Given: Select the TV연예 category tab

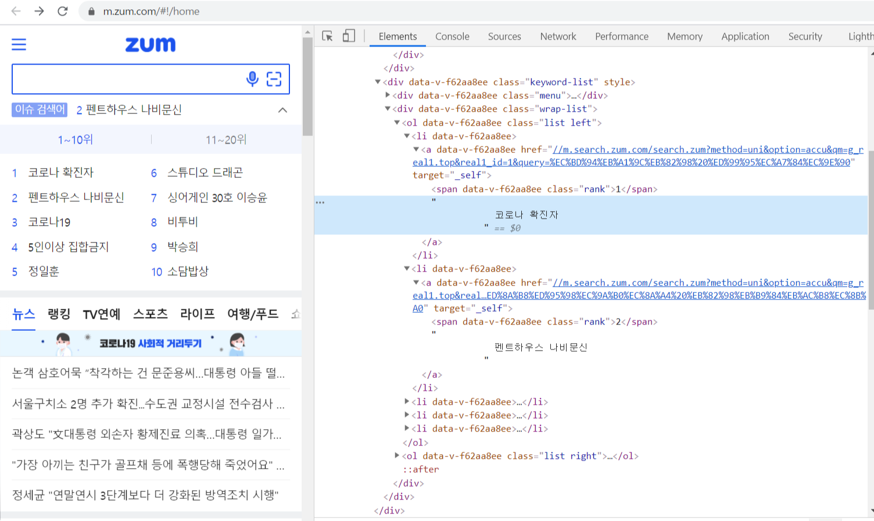Looking at the screenshot, I should (102, 314).
